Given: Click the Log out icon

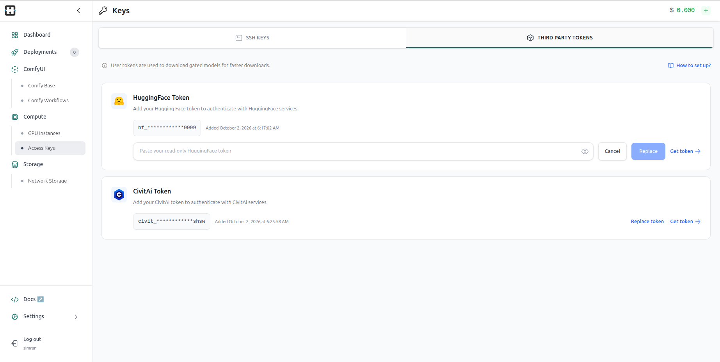Looking at the screenshot, I should point(14,343).
